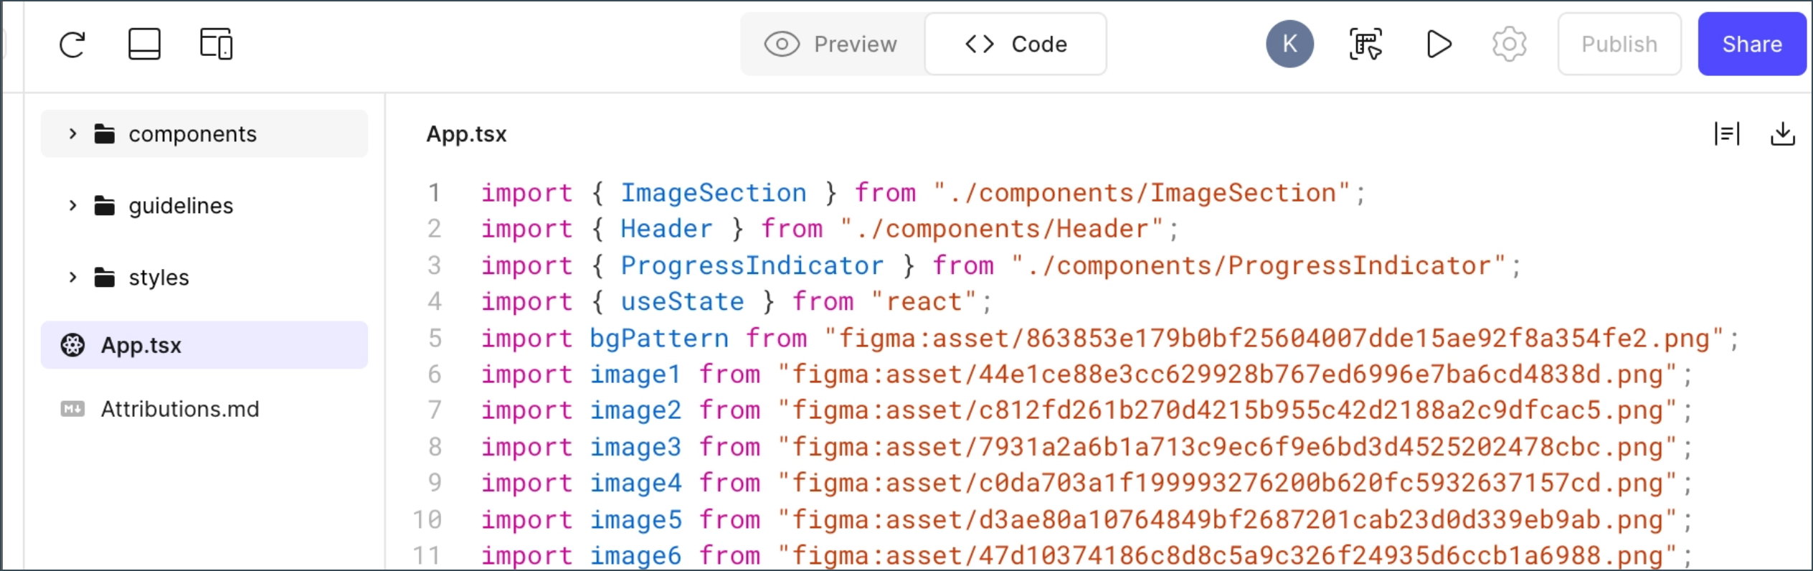Viewport: 1813px width, 571px height.
Task: Toggle the word wrap icon in editor
Action: [x=1727, y=134]
